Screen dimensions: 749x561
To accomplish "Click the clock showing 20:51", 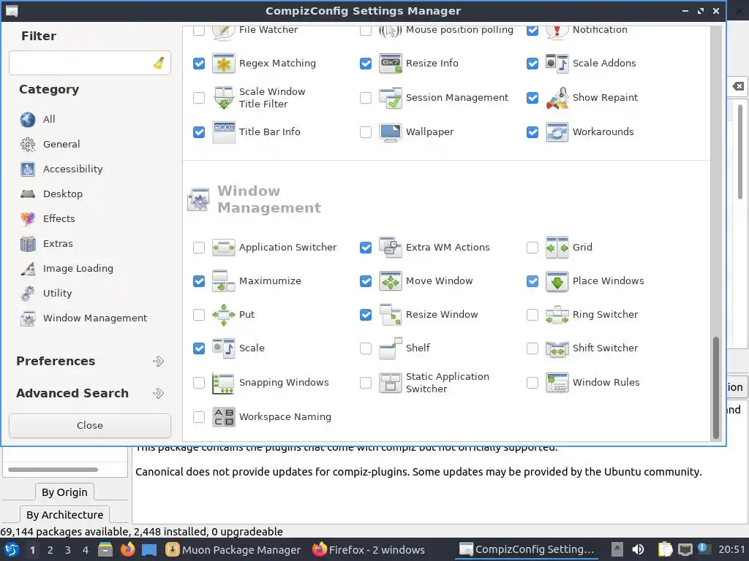I will click(731, 549).
